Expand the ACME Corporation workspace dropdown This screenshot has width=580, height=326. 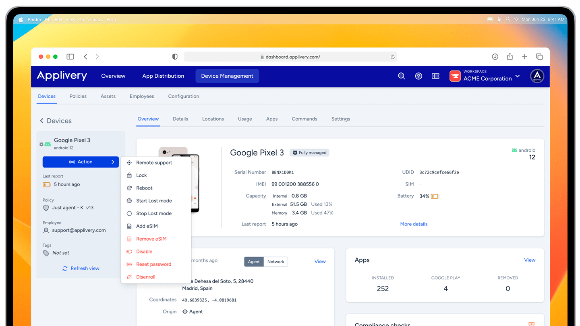tap(518, 76)
